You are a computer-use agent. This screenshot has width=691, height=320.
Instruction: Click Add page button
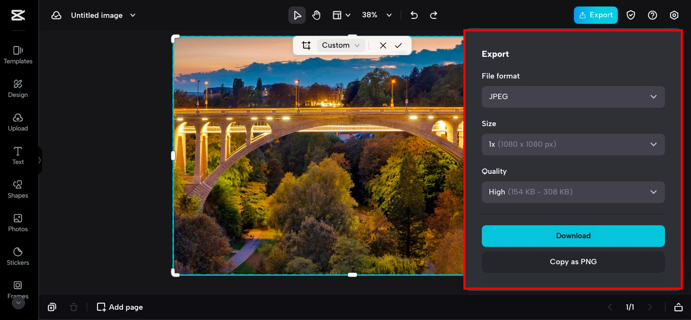click(x=120, y=307)
